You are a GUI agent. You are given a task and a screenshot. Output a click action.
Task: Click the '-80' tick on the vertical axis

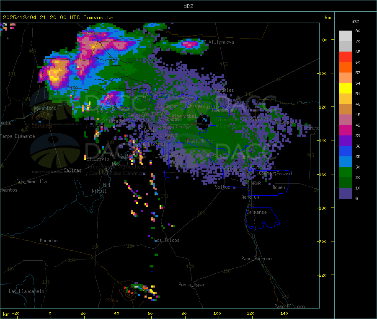pos(323,40)
